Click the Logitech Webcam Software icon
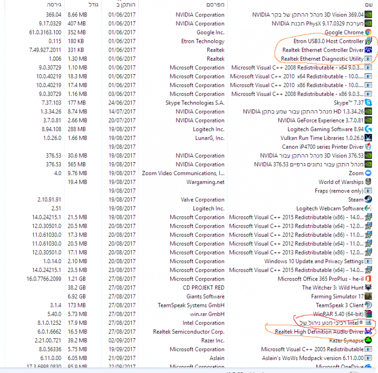The width and height of the screenshot is (378, 373). (x=368, y=208)
